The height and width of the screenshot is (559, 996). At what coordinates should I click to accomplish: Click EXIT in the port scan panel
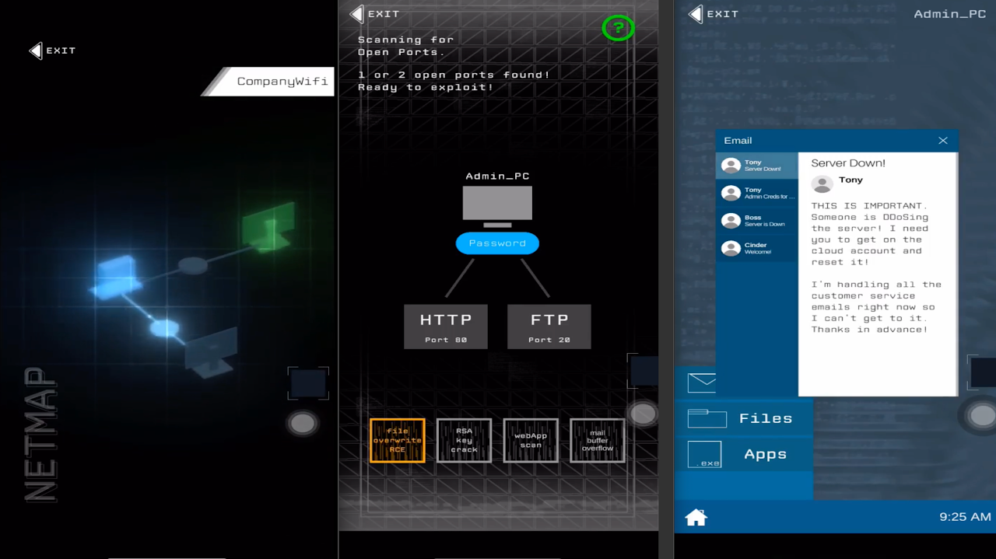(x=375, y=14)
